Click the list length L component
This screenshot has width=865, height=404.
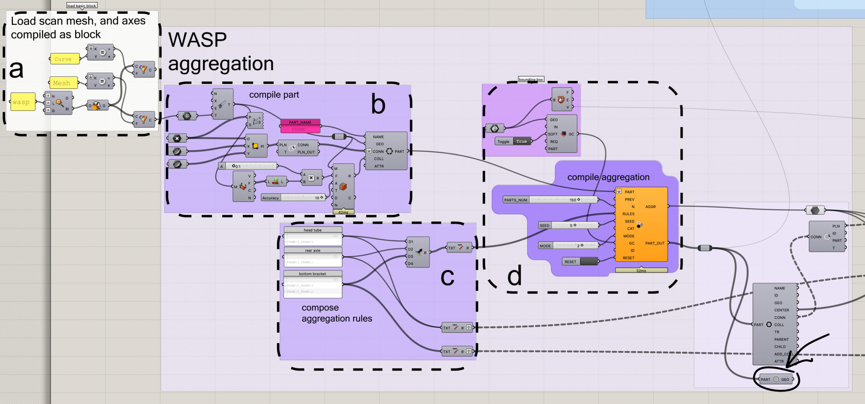click(x=276, y=182)
